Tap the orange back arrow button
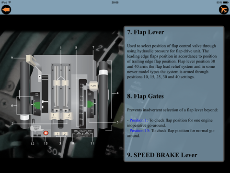230x173 pixels. pos(6,10)
